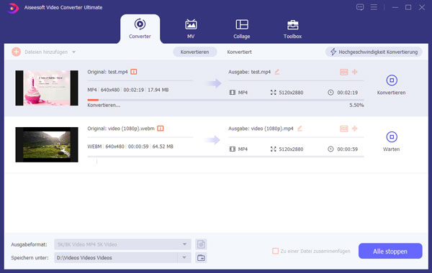Show the Konvertiert list
Image resolution: width=432 pixels, height=273 pixels.
click(239, 52)
